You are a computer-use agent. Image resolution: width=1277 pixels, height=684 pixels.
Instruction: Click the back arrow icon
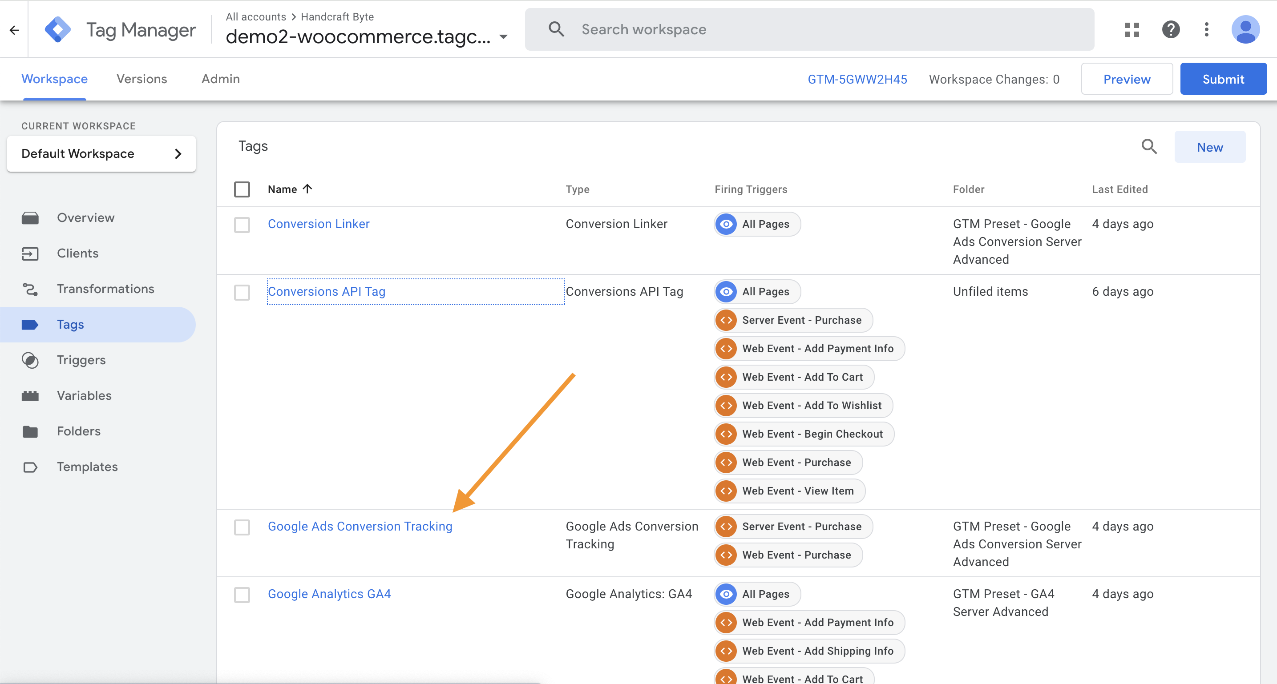point(14,30)
